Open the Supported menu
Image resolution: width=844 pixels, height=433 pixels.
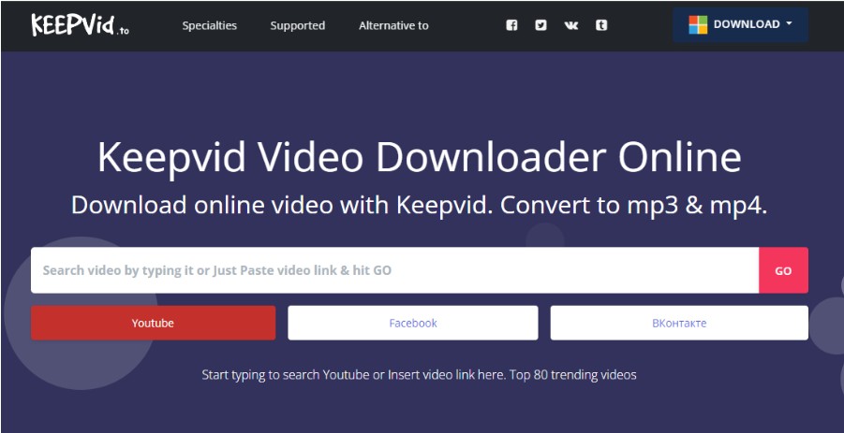coord(298,25)
